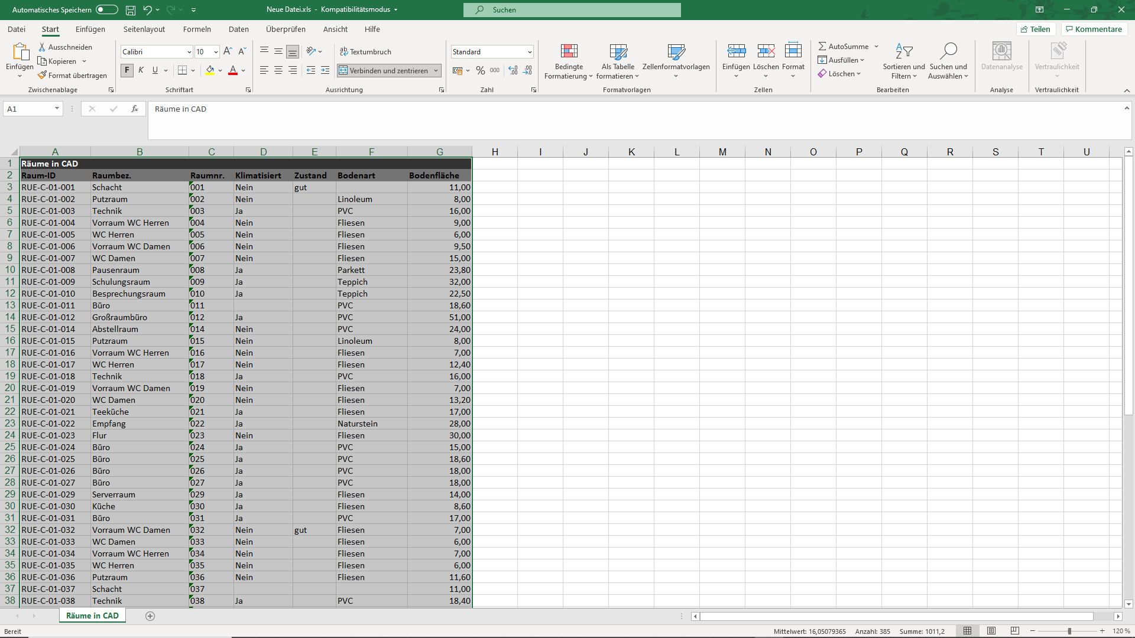The image size is (1135, 638).
Task: Switch to the Seitenlayout tab
Action: [144, 29]
